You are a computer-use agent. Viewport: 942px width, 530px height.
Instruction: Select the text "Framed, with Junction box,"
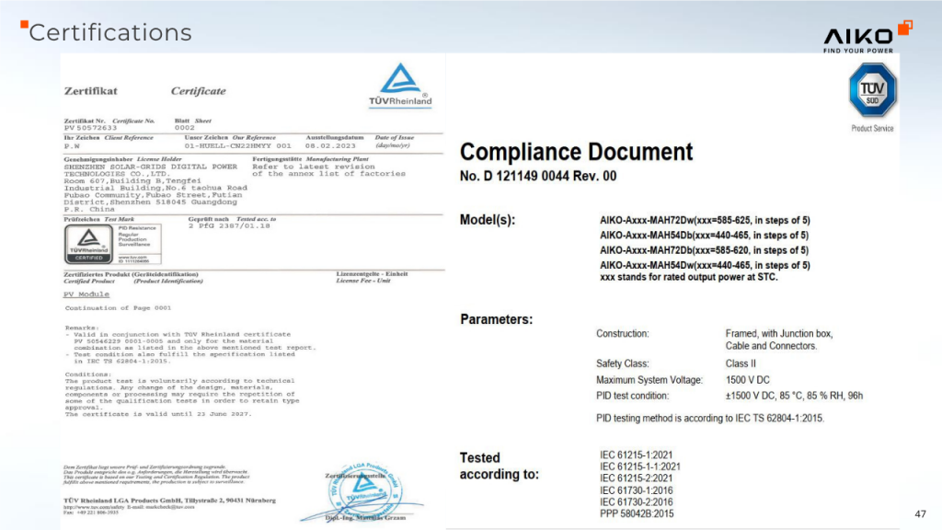point(779,333)
